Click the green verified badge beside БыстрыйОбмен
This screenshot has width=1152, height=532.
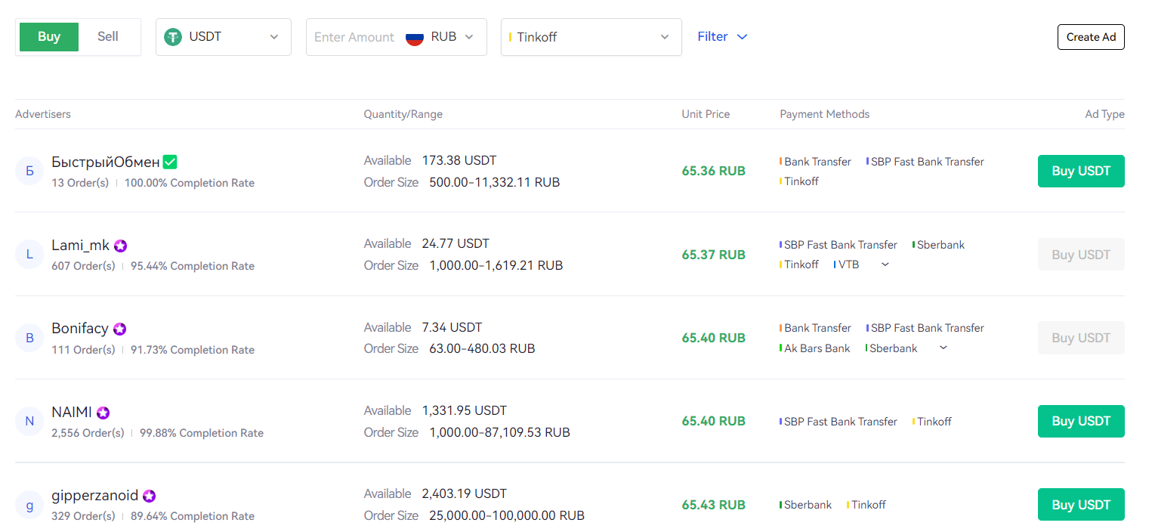point(170,162)
